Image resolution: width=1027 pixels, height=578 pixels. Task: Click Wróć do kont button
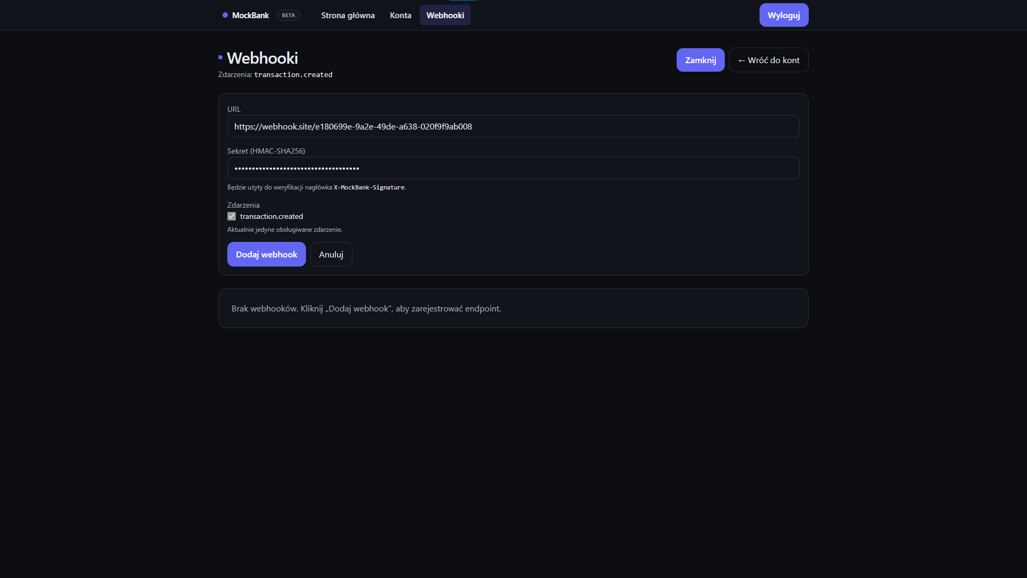pyautogui.click(x=769, y=60)
